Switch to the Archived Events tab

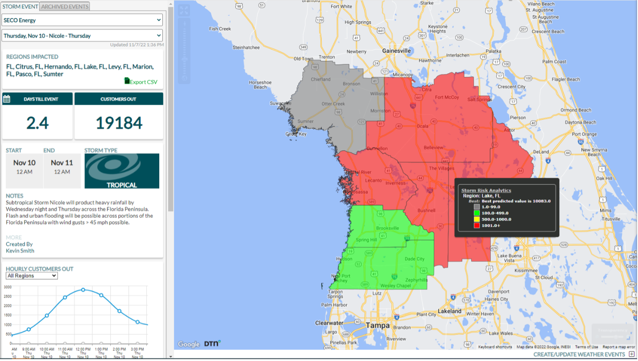pyautogui.click(x=65, y=6)
